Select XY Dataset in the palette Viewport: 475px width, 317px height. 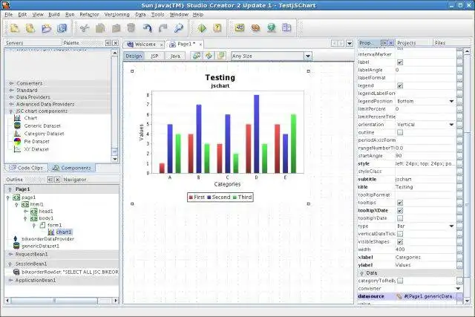point(36,149)
